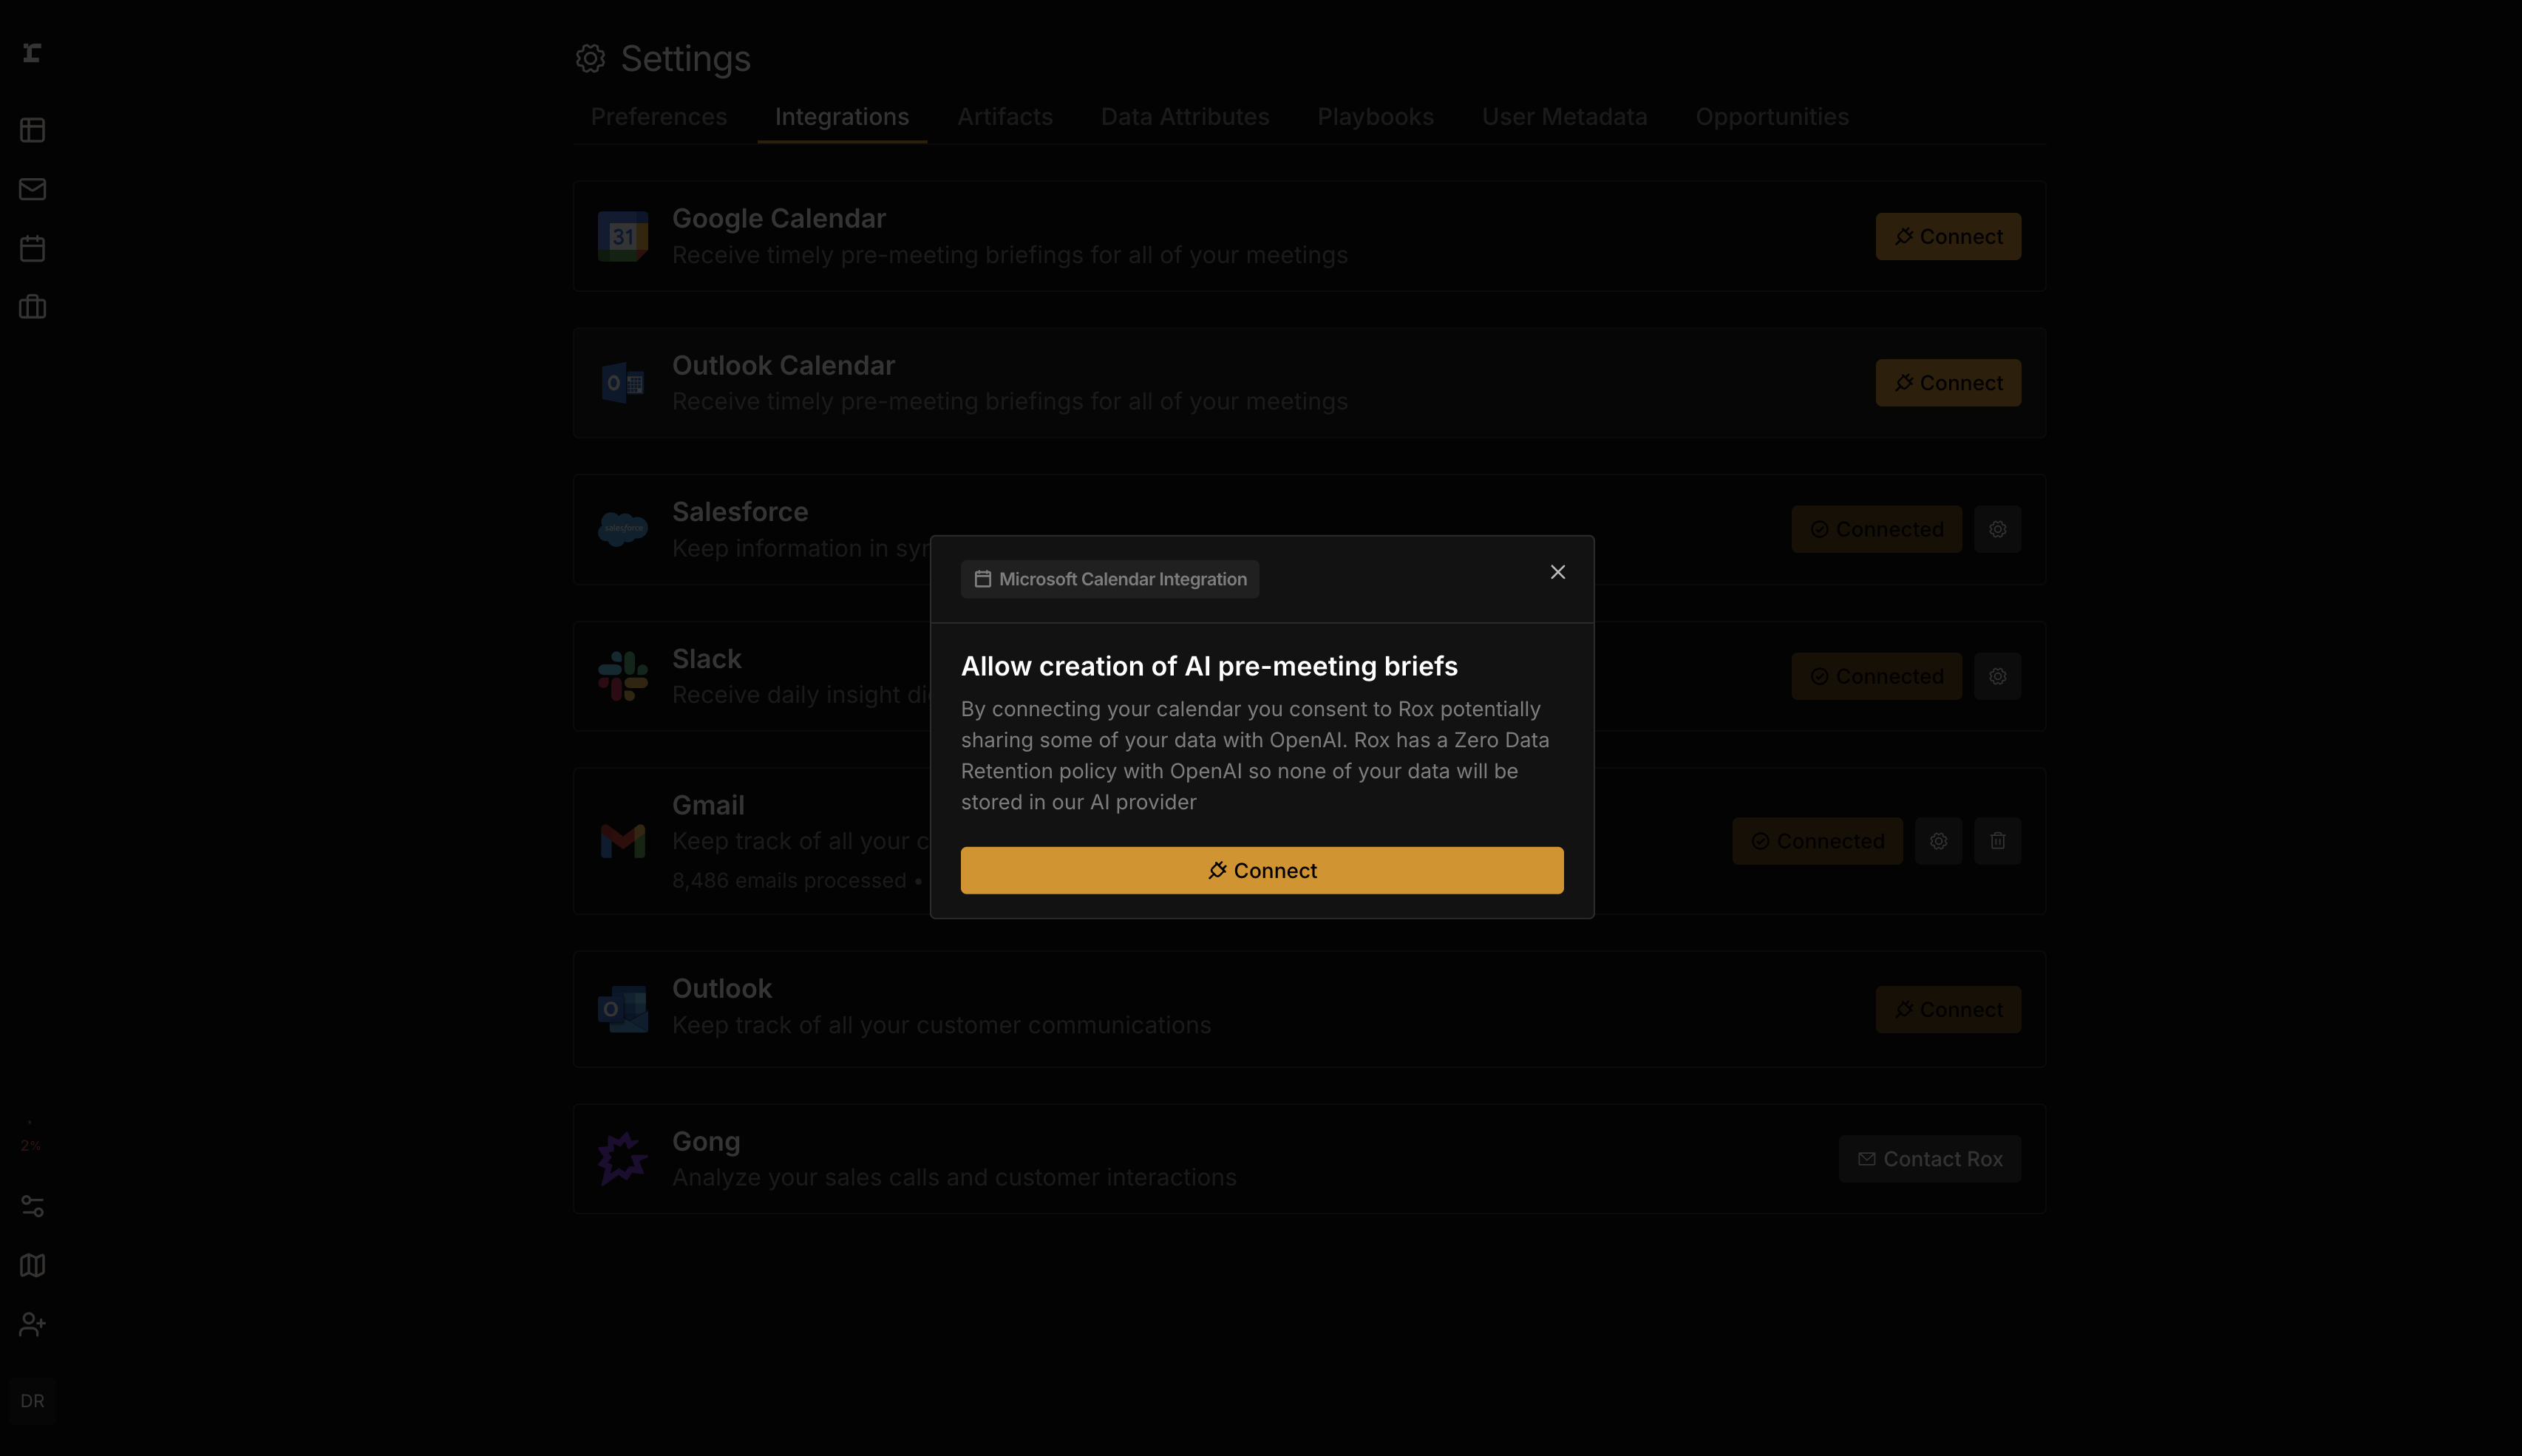Click Connect in the pre-meeting briefs dialog

pos(1261,870)
